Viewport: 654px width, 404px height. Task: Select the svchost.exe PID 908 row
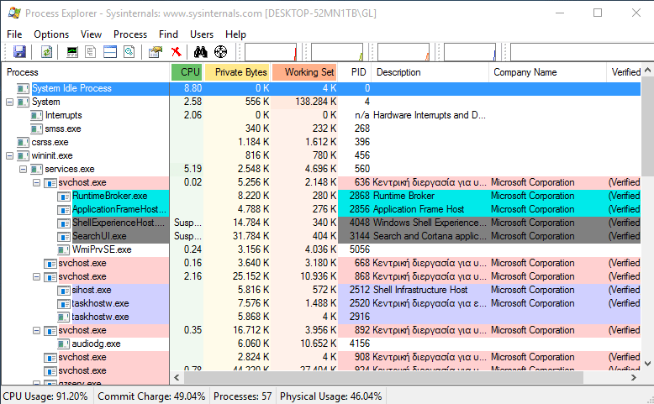[322, 357]
